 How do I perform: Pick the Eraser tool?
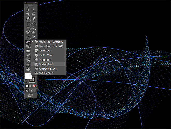point(34,33)
